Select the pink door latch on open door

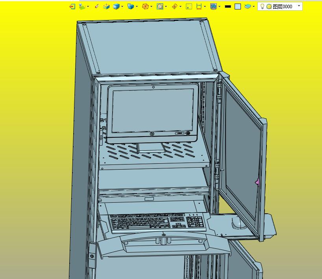point(257,182)
